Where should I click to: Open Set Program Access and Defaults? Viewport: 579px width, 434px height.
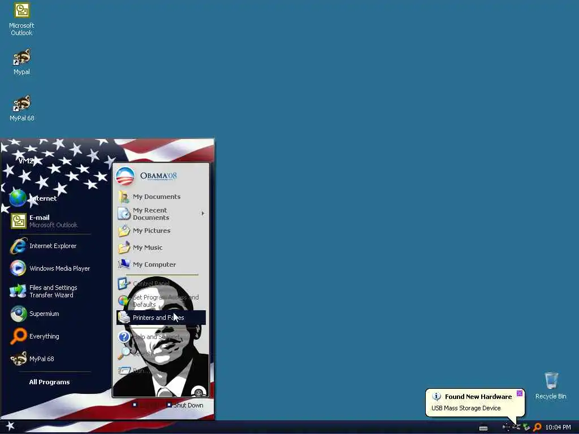click(161, 301)
